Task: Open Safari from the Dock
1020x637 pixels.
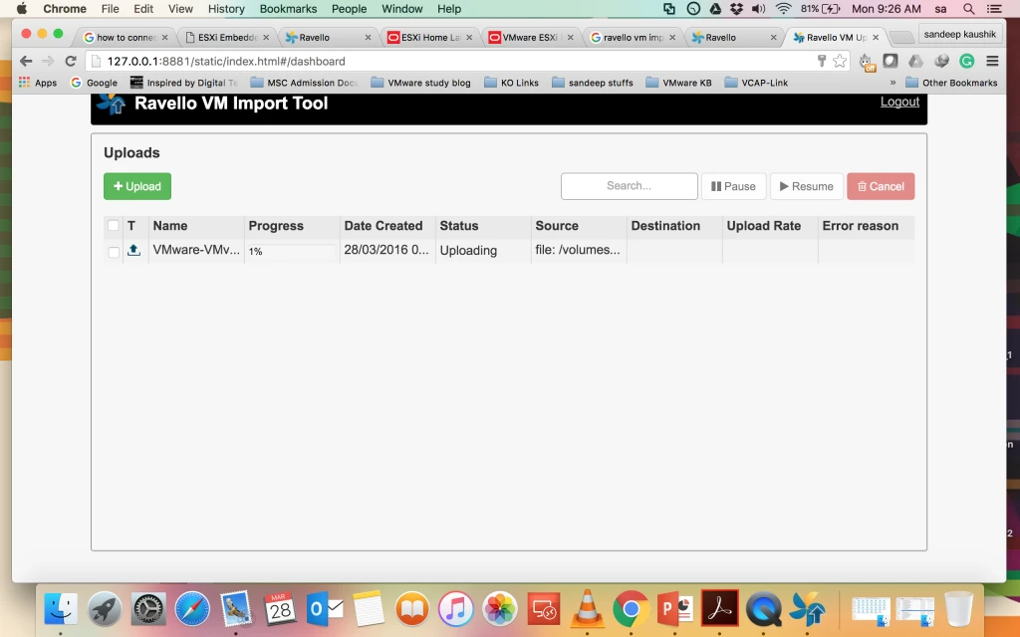Action: pos(192,609)
